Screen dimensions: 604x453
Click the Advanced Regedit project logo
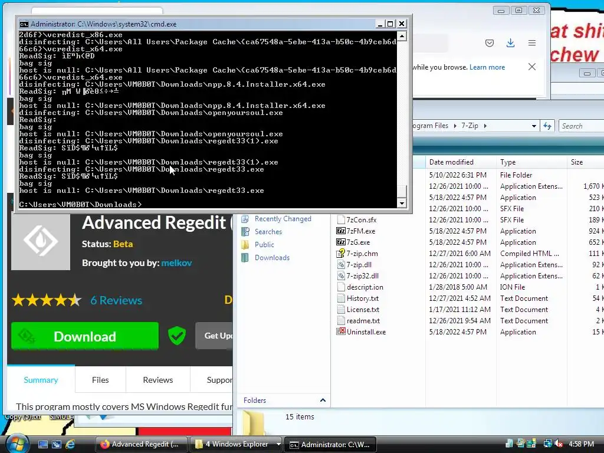(x=41, y=242)
